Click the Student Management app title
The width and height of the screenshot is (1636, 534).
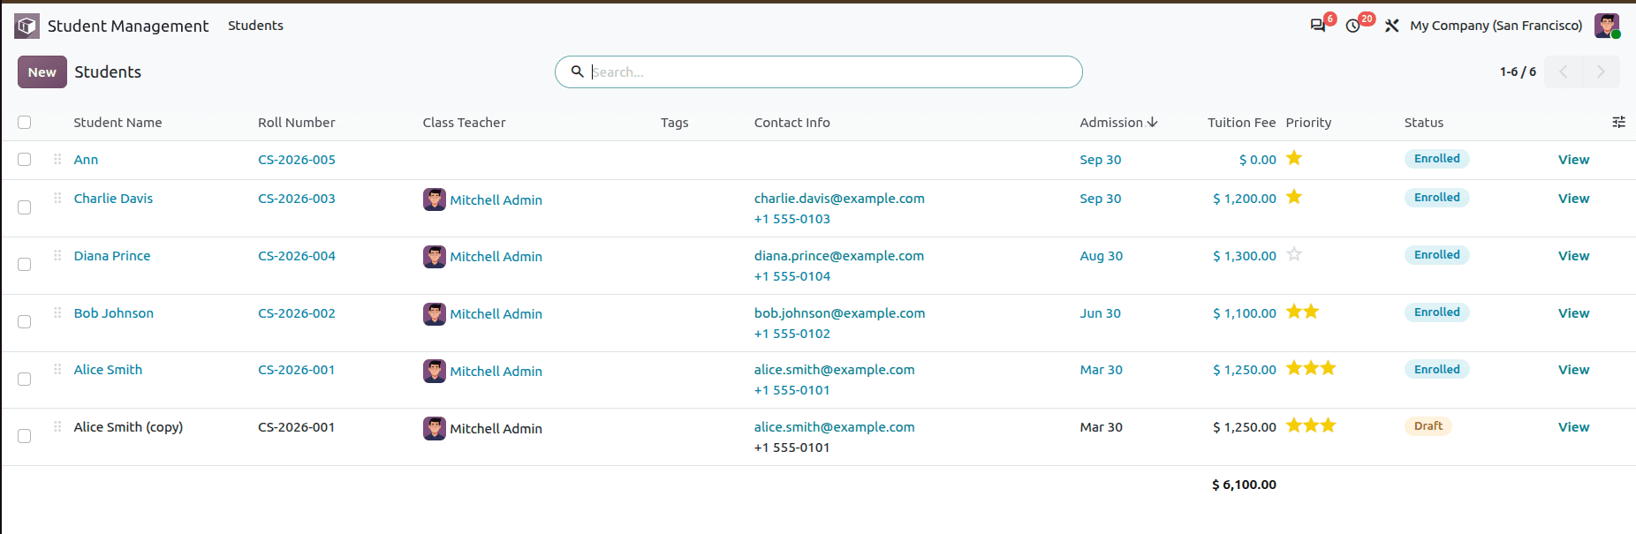(x=128, y=26)
